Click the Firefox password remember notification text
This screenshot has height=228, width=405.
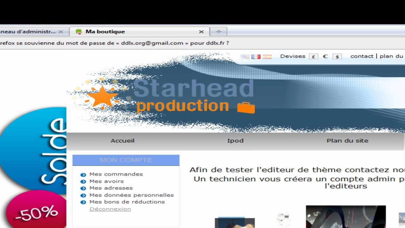(115, 43)
